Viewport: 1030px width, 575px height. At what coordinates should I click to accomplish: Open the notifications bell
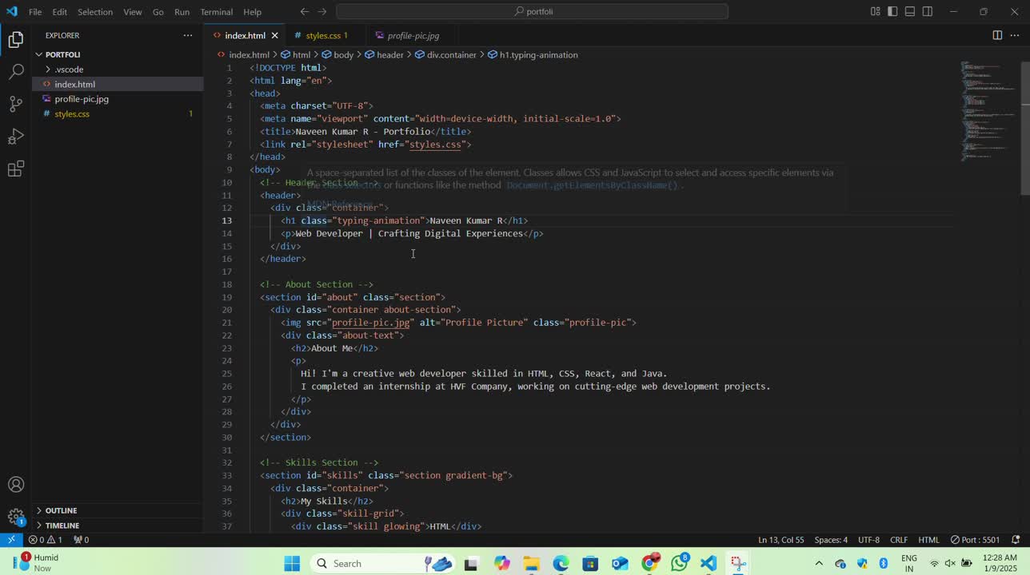(1016, 540)
